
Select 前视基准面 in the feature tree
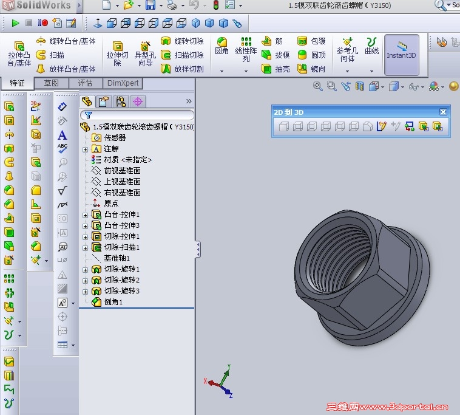coord(123,171)
